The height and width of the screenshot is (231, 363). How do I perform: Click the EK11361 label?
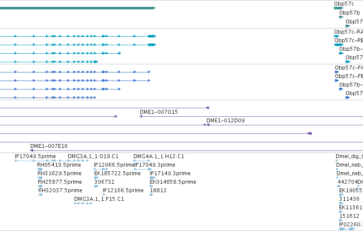pos(351,208)
